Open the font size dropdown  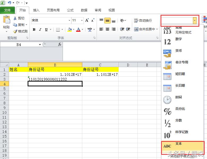click(x=82, y=21)
